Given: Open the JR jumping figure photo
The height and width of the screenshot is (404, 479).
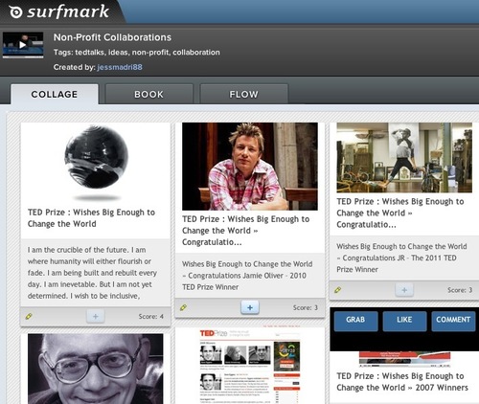Looking at the screenshot, I should point(404,158).
